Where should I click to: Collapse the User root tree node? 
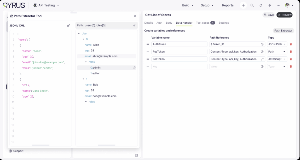(x=79, y=34)
